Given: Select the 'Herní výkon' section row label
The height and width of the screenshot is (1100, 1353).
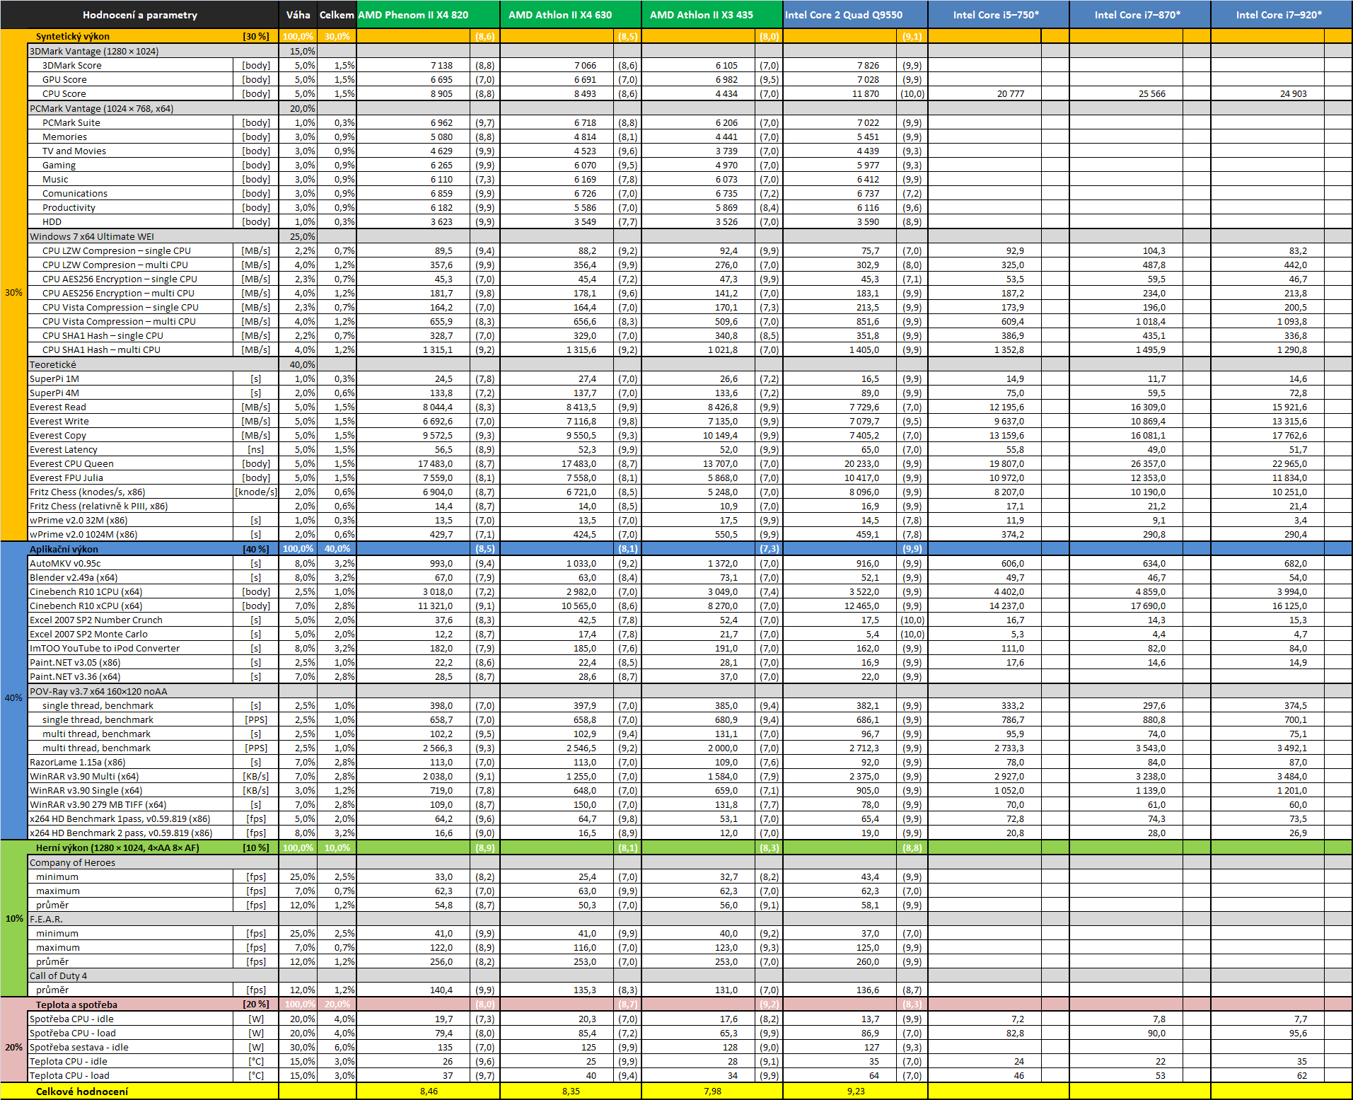Looking at the screenshot, I should click(117, 847).
